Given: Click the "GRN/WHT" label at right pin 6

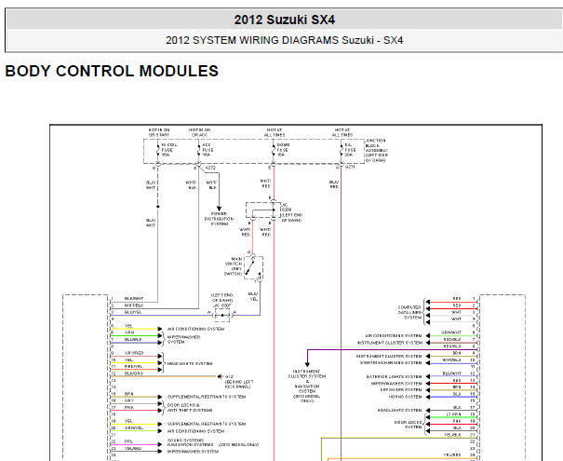Looking at the screenshot, I should coord(451,332).
